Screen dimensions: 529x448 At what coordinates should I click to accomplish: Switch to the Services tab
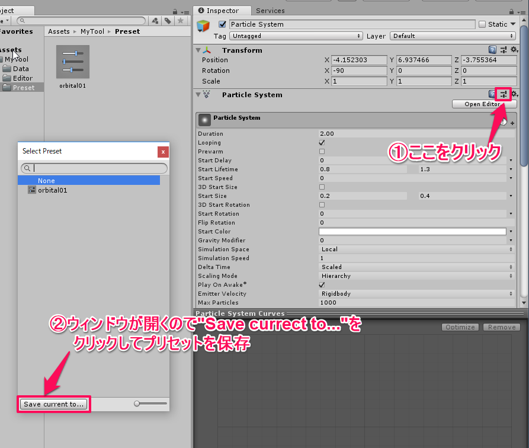tap(270, 11)
